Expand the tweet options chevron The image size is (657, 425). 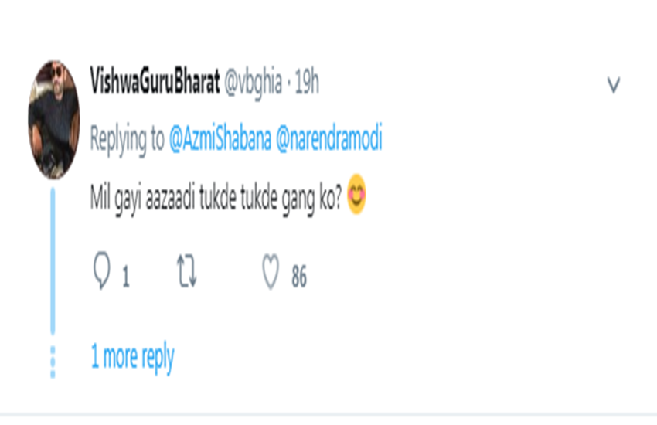[614, 85]
